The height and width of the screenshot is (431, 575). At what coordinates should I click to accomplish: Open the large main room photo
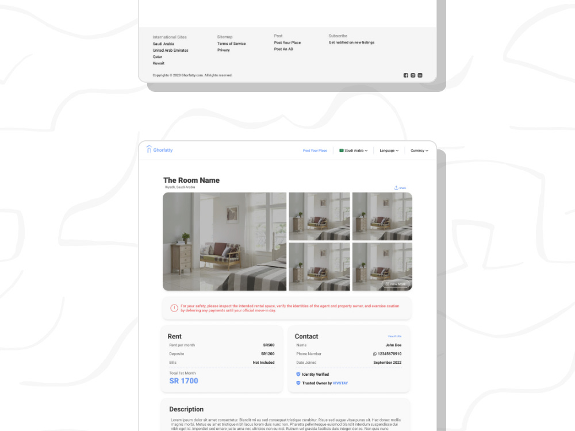pyautogui.click(x=224, y=241)
